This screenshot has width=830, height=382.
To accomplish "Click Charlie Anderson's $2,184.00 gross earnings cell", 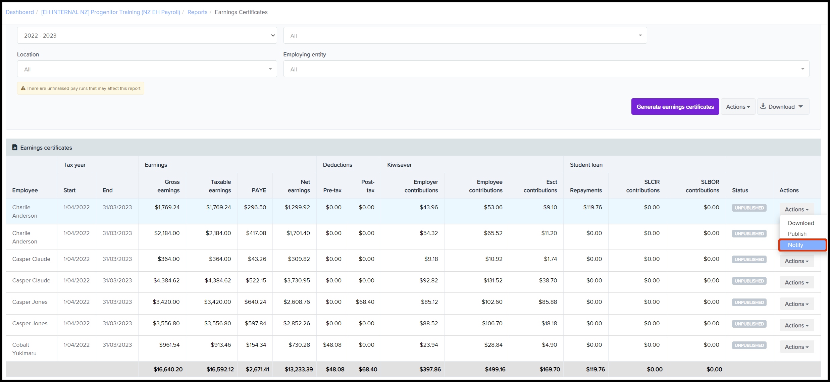I will coord(167,233).
